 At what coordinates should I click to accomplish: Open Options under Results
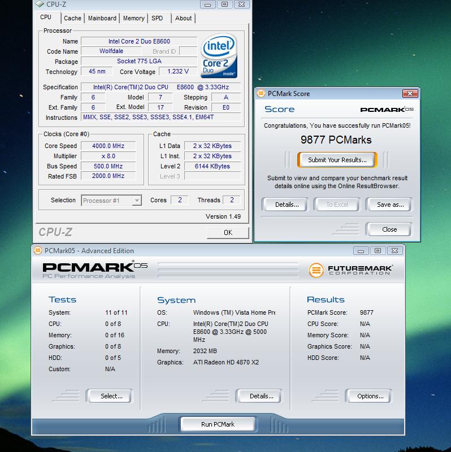pos(368,396)
